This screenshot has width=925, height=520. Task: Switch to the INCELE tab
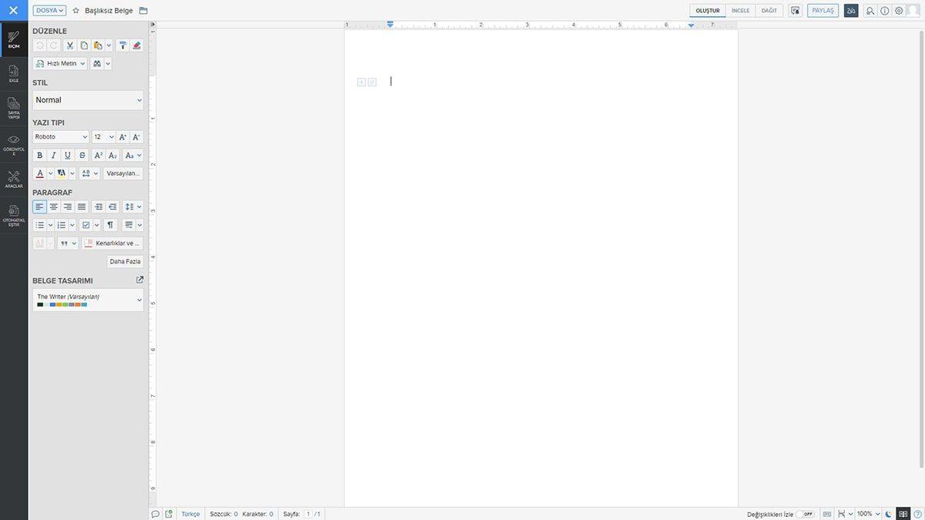tap(741, 10)
